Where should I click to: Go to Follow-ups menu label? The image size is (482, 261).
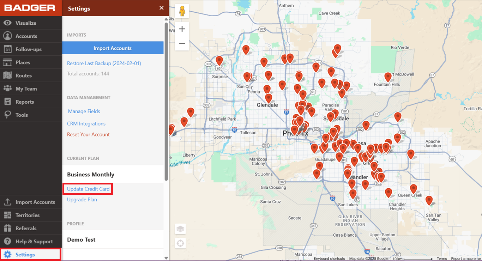29,49
